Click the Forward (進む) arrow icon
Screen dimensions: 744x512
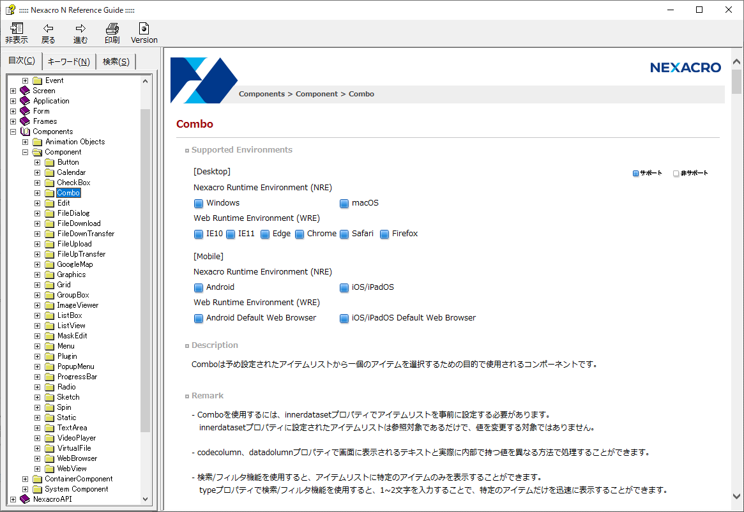(80, 29)
